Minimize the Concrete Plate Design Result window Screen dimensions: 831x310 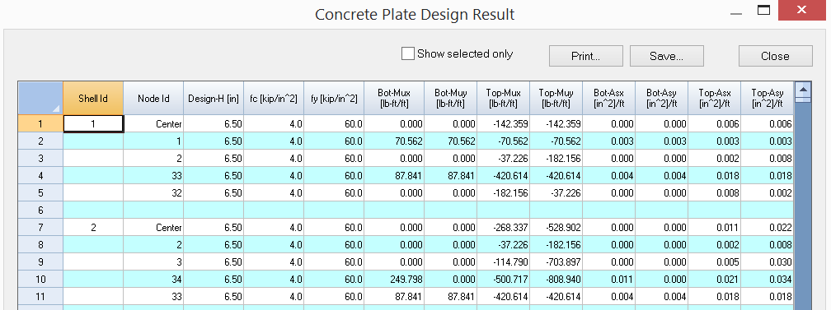(735, 12)
